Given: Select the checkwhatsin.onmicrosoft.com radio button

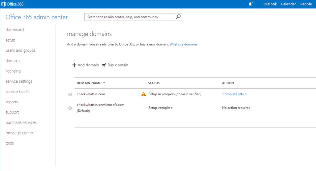Looking at the screenshot, I should pos(70,108).
